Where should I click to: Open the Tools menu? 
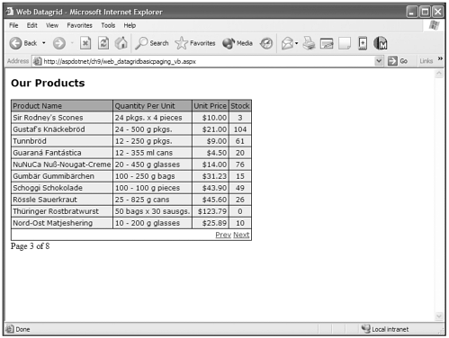tap(108, 25)
